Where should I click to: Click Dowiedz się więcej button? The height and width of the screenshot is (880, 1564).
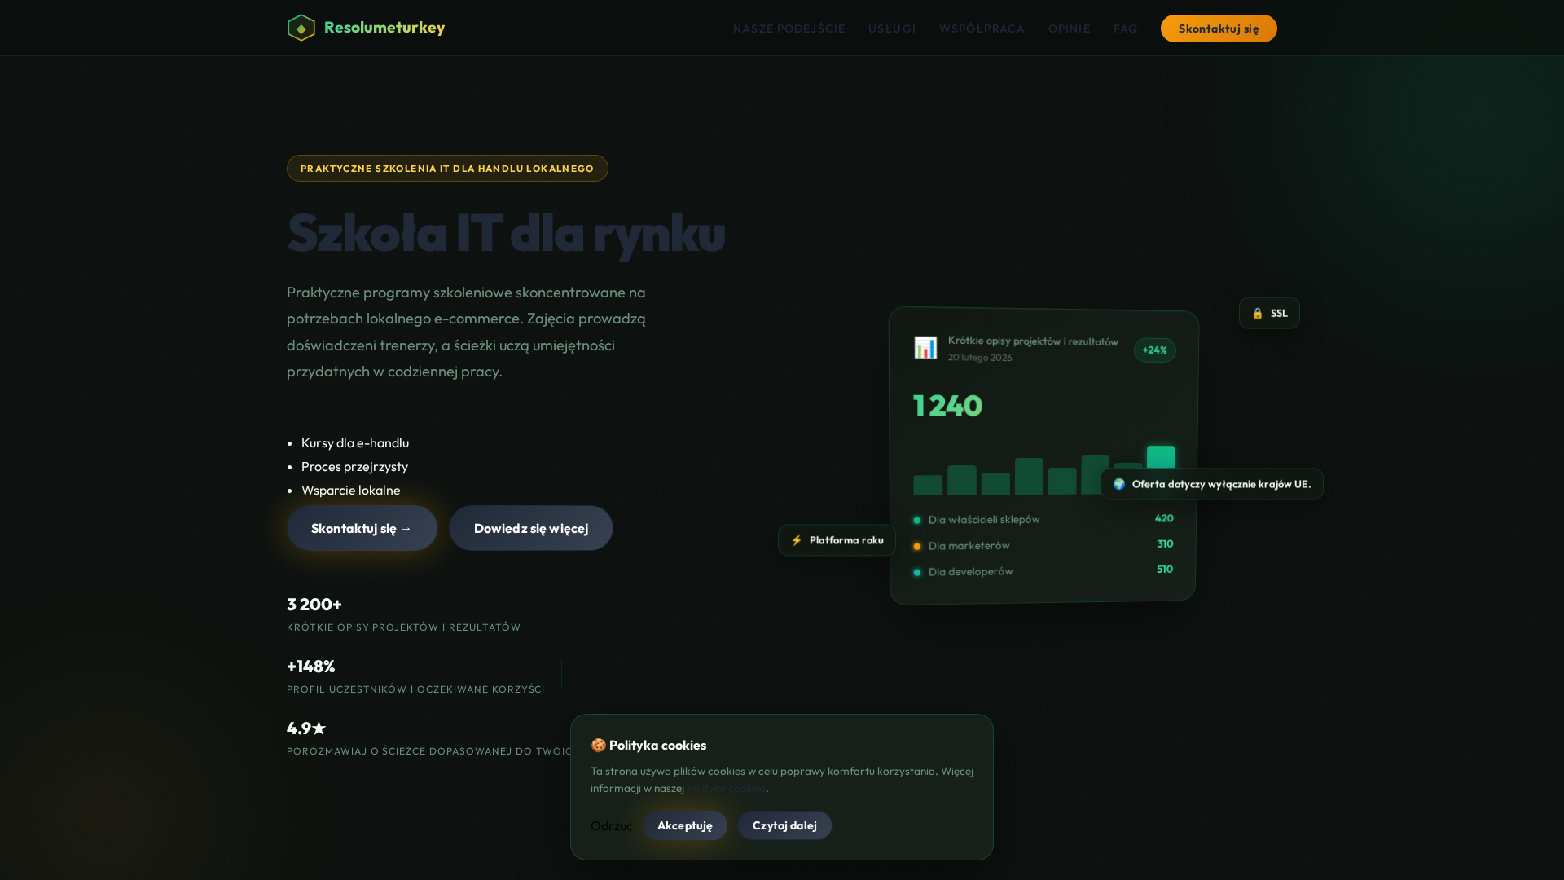point(531,528)
